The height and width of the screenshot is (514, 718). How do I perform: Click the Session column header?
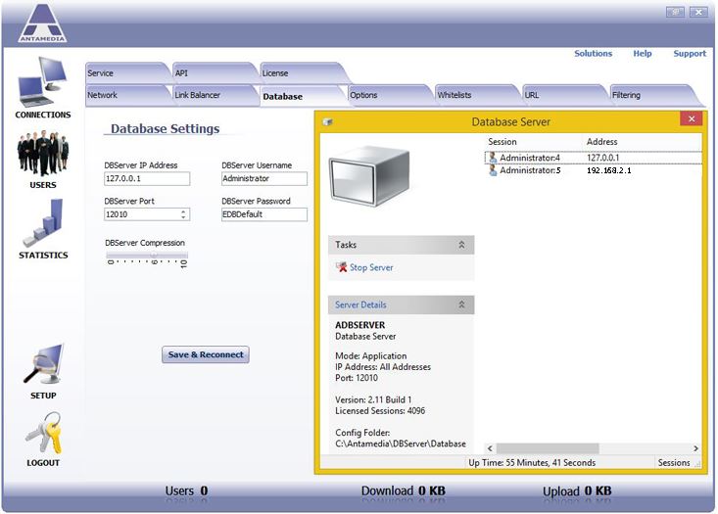503,142
